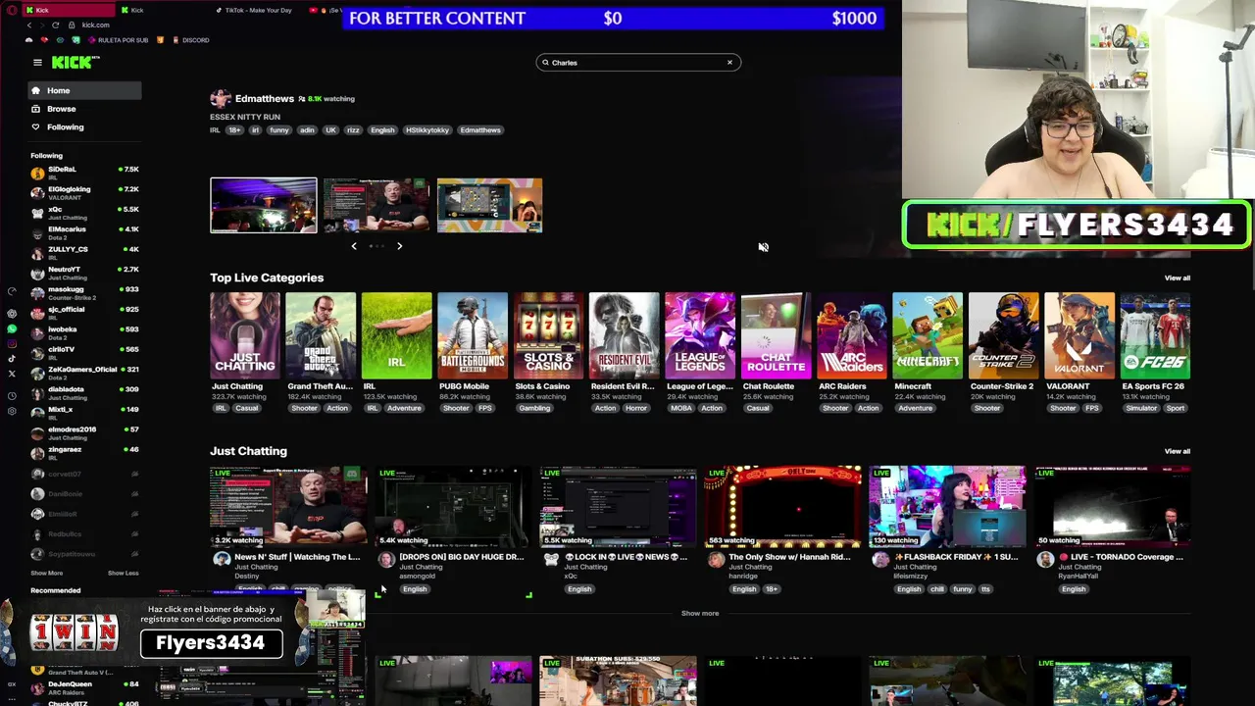Image resolution: width=1255 pixels, height=706 pixels.
Task: Click the browser back arrow
Action: point(28,25)
